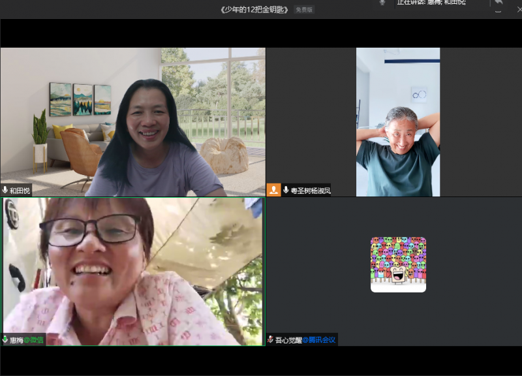Select 粤圣树杨淑凤's video tile
This screenshot has width=522, height=376.
[397, 121]
